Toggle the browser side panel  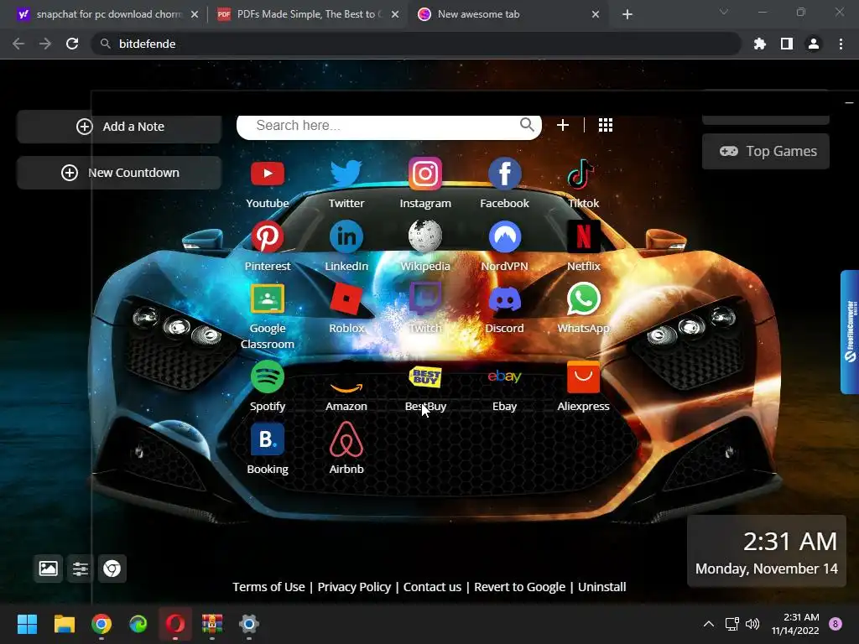[787, 44]
